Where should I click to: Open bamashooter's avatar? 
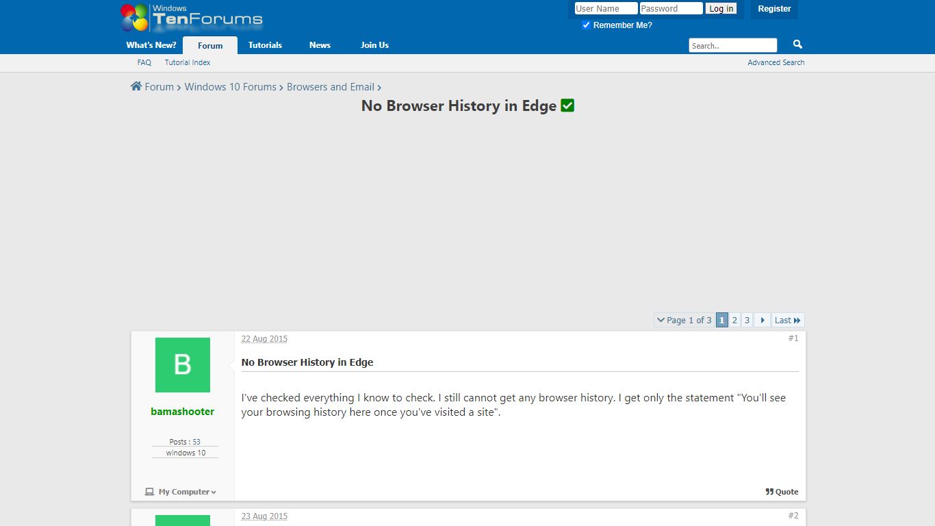pos(183,365)
